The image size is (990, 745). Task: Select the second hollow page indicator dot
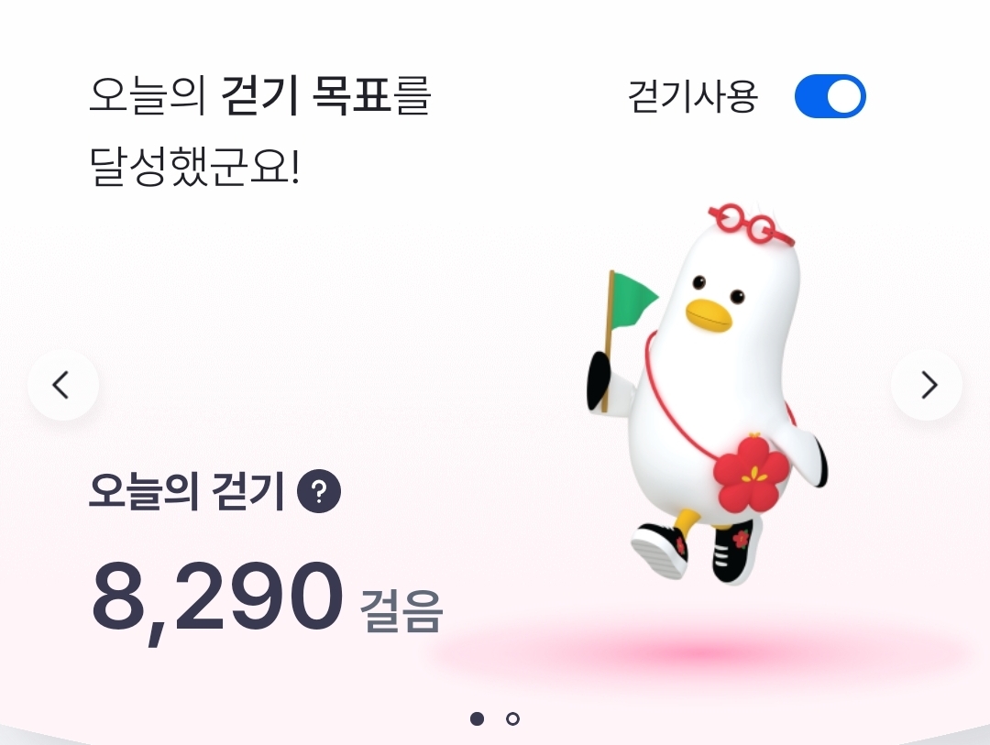(512, 718)
